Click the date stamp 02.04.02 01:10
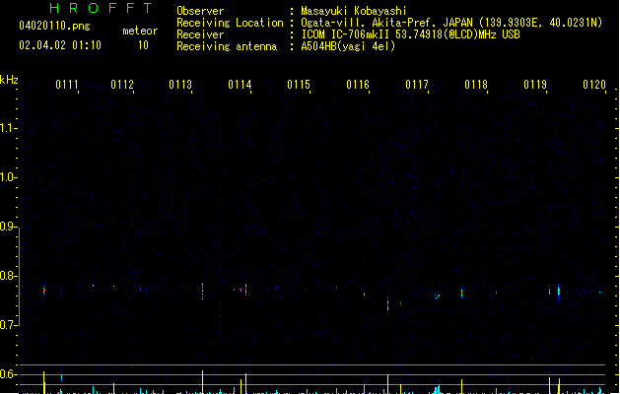This screenshot has width=620, height=394. point(60,45)
